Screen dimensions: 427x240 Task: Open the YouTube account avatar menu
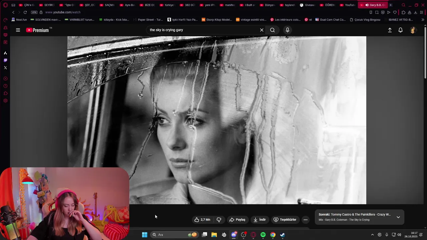(x=413, y=30)
